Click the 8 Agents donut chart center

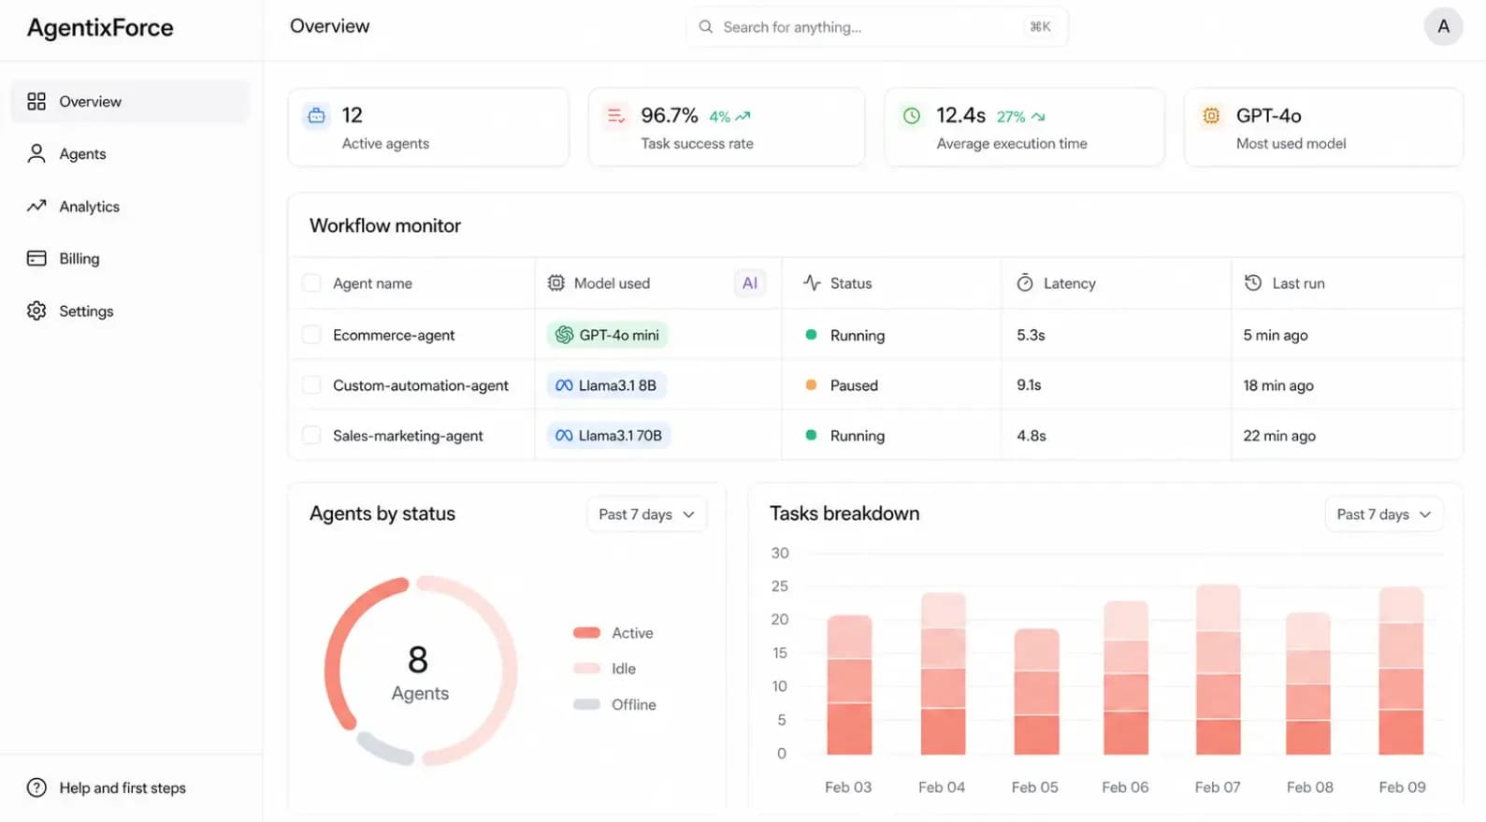click(x=420, y=671)
